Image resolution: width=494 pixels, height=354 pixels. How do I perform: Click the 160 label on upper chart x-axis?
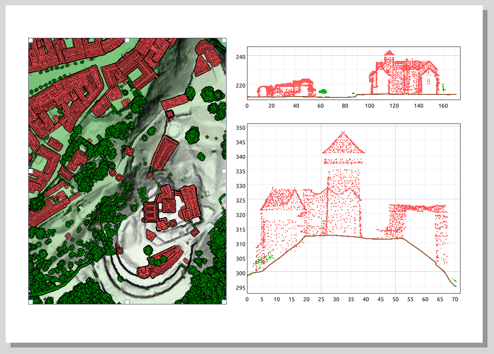(443, 105)
